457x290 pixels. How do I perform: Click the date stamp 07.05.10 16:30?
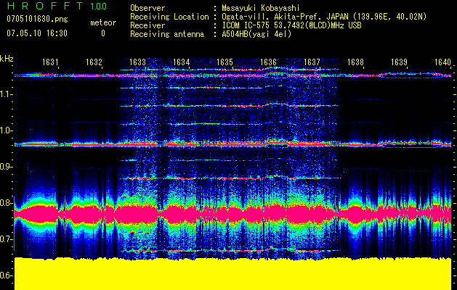pos(37,33)
